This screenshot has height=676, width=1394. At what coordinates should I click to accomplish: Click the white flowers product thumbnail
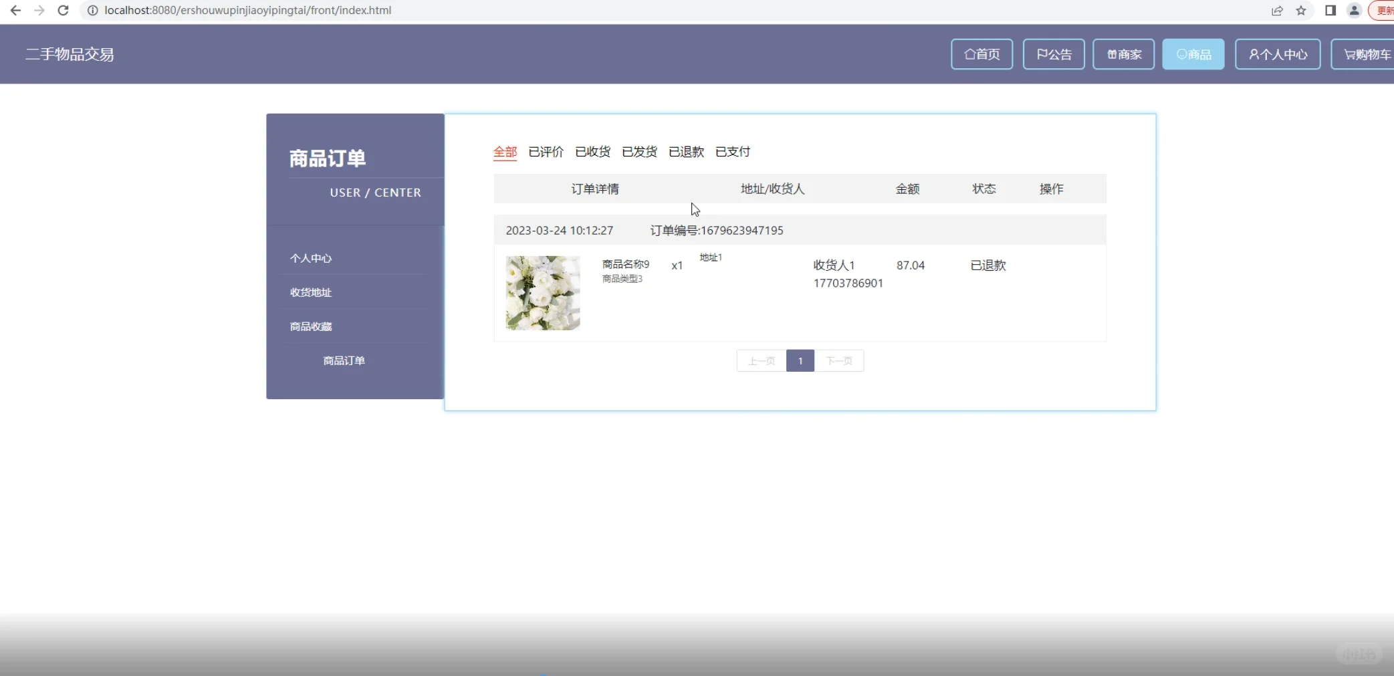542,293
